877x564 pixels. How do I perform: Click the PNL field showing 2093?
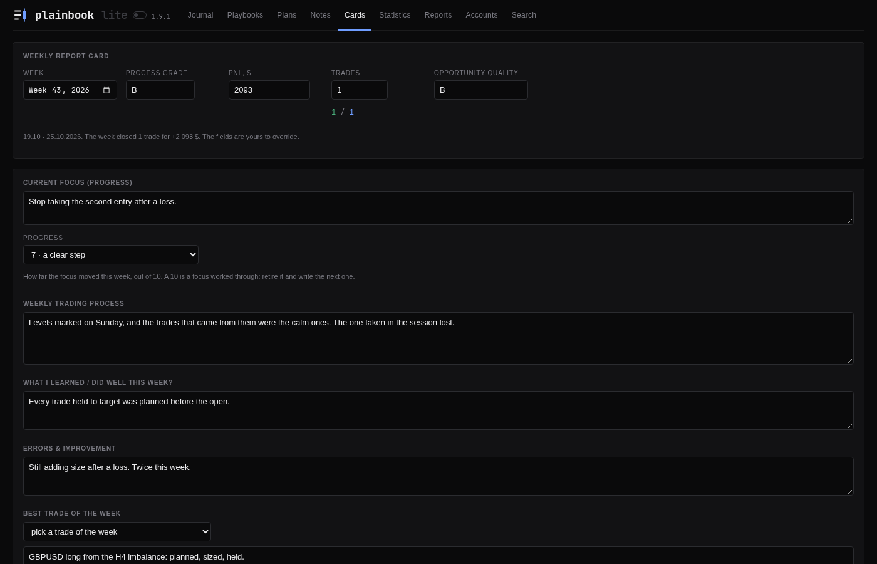pos(269,90)
